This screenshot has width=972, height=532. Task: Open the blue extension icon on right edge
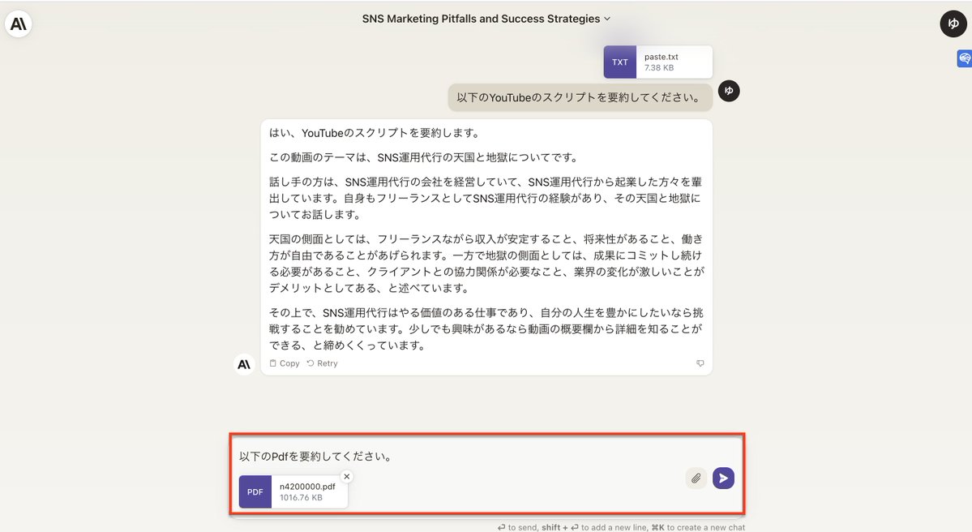[965, 58]
